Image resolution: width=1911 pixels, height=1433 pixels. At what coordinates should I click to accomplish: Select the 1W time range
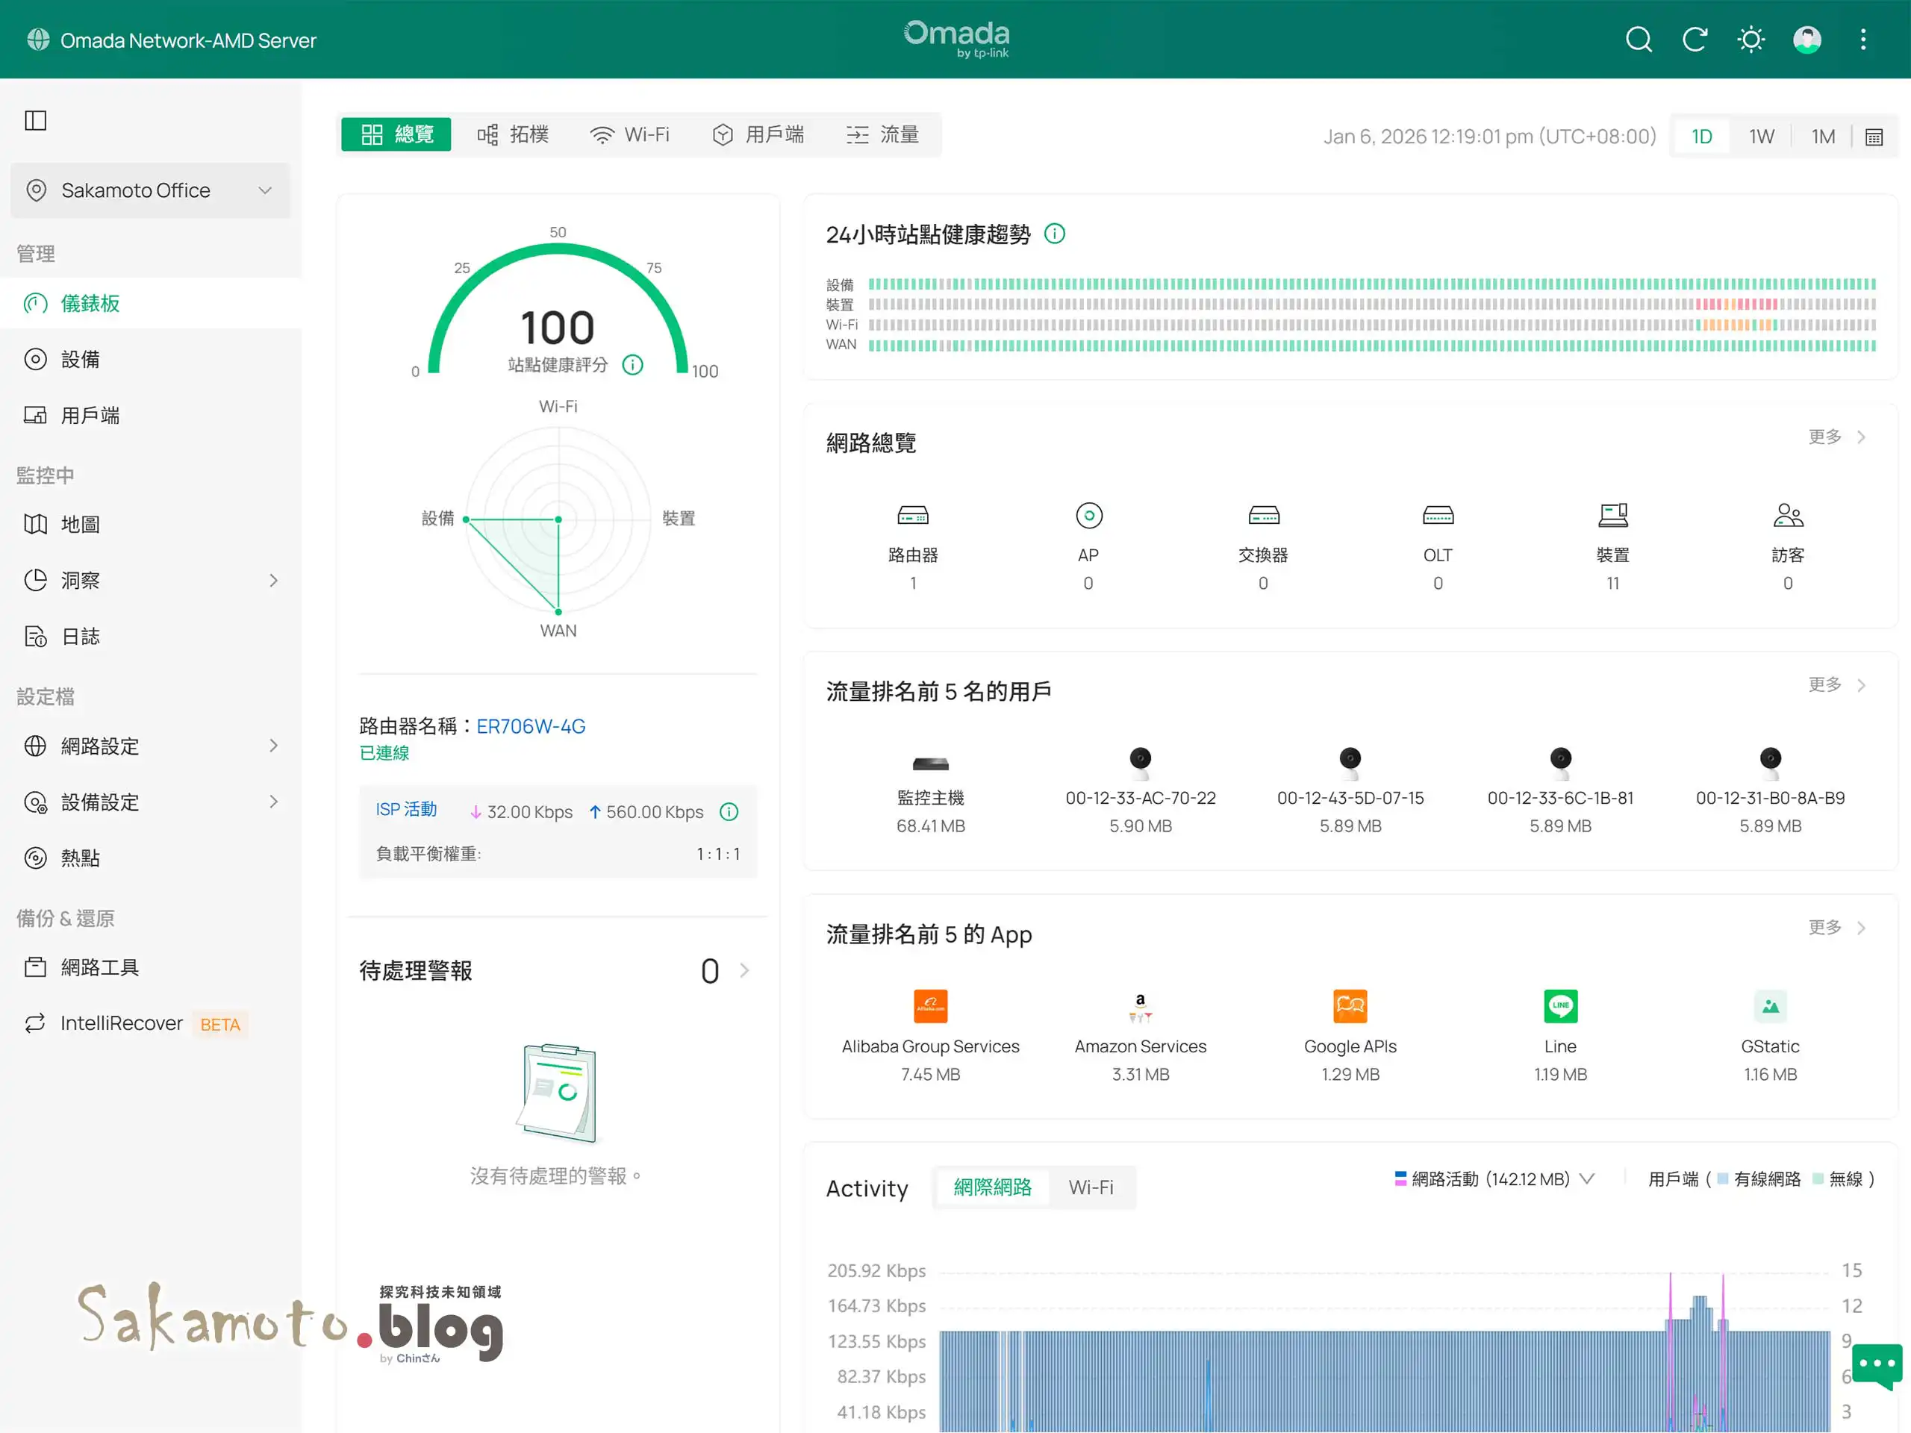[x=1761, y=137]
